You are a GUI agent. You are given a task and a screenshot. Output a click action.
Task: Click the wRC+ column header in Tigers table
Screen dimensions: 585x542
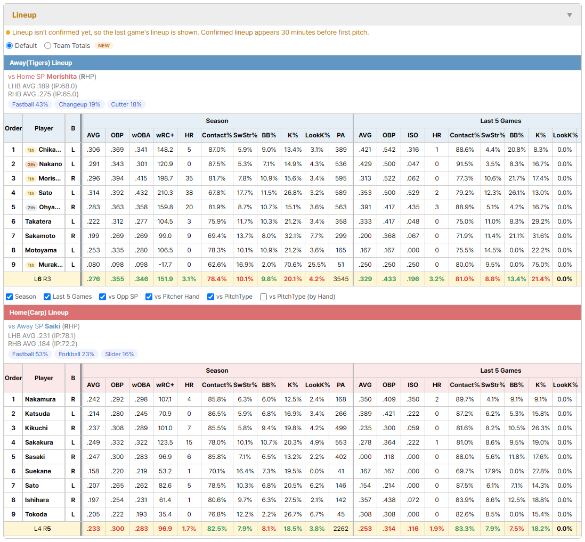165,135
